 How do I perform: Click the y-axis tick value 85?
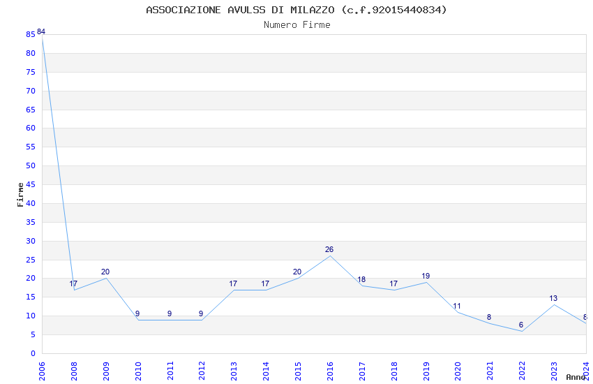pyautogui.click(x=31, y=34)
